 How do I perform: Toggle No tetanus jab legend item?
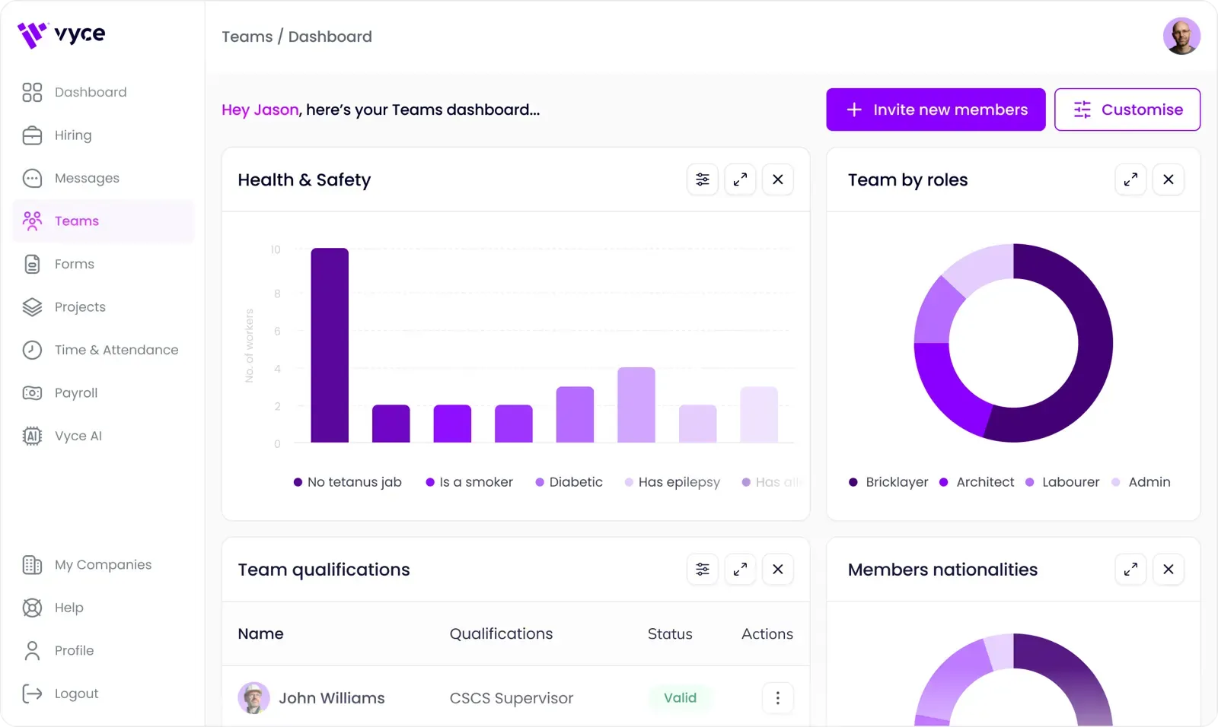click(348, 482)
